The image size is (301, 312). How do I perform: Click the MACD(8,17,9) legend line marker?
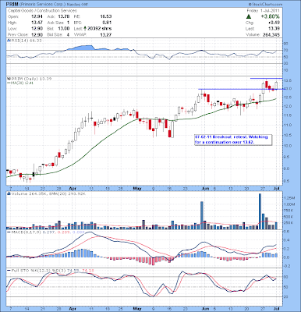pos(9,232)
